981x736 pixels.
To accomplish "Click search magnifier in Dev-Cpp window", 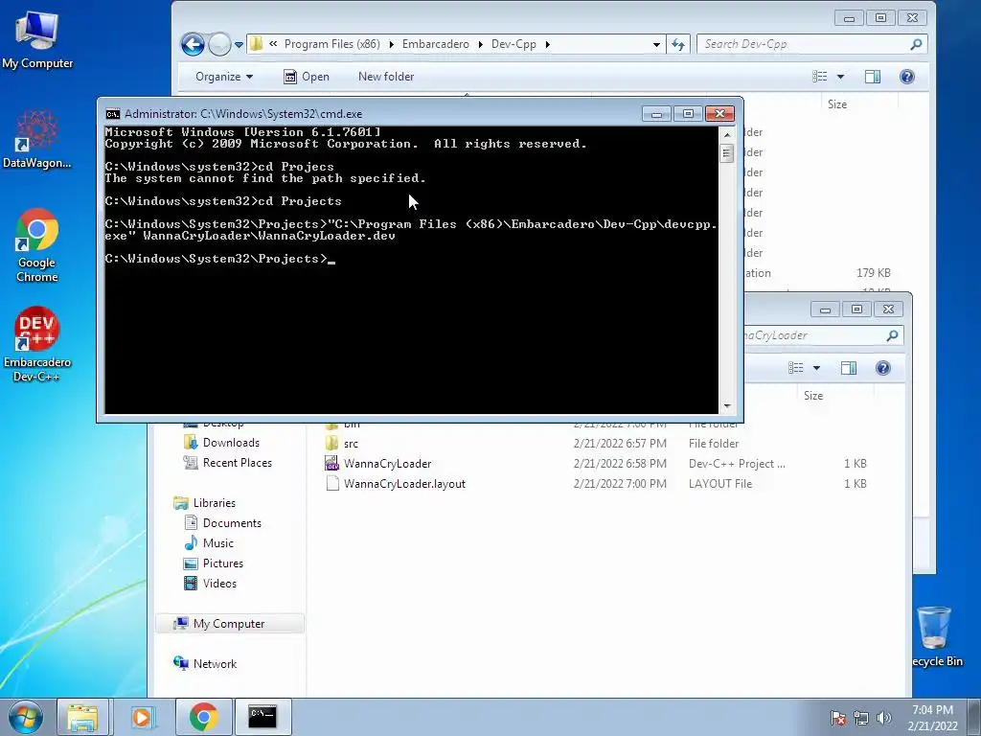I will tap(916, 44).
